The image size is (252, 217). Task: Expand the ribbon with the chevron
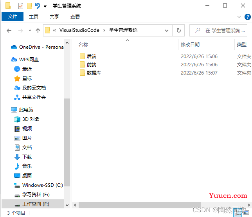[x=239, y=17]
